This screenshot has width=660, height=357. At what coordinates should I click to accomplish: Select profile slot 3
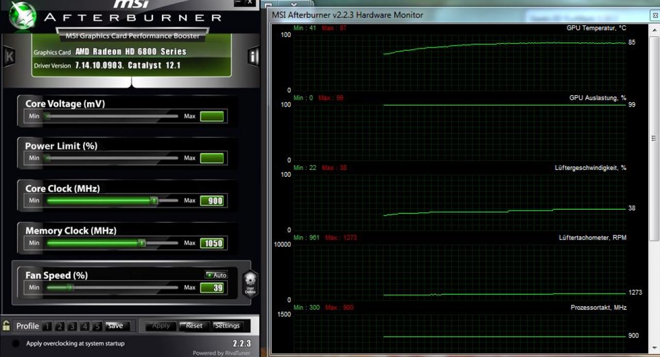click(72, 326)
